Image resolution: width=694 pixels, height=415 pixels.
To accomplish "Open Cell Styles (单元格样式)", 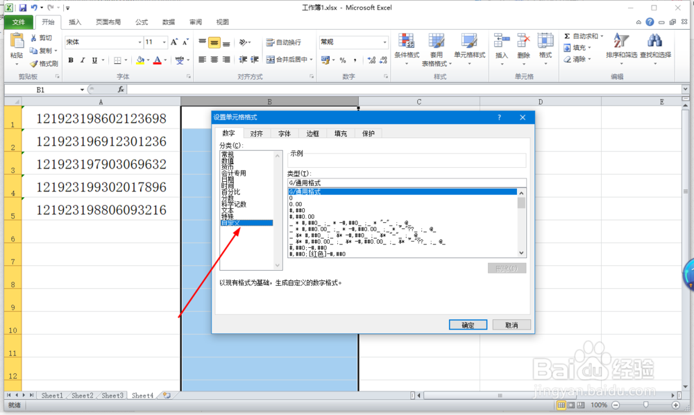I will point(470,49).
